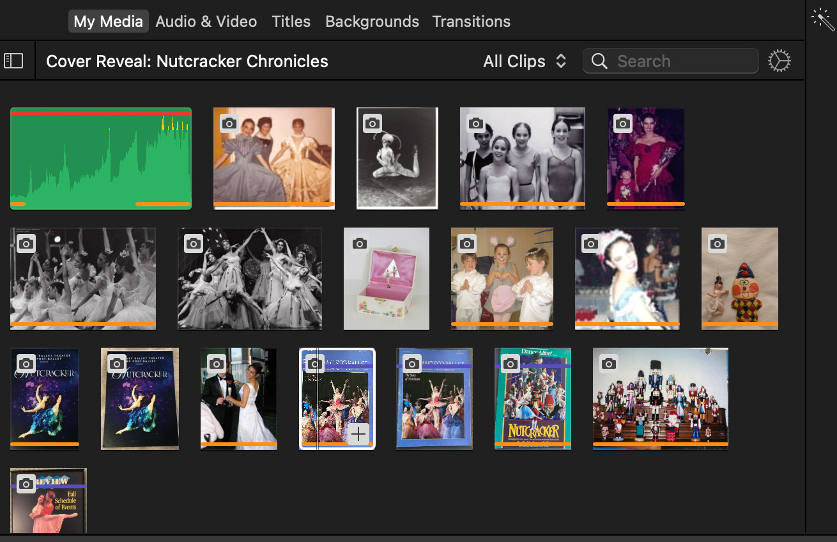Open the Titles tab

pyautogui.click(x=291, y=21)
